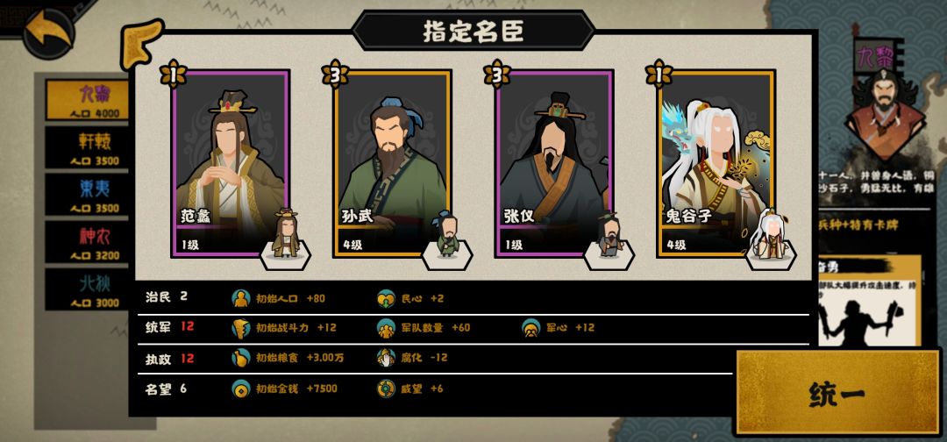Click the 军心 morale icon

[x=531, y=328]
